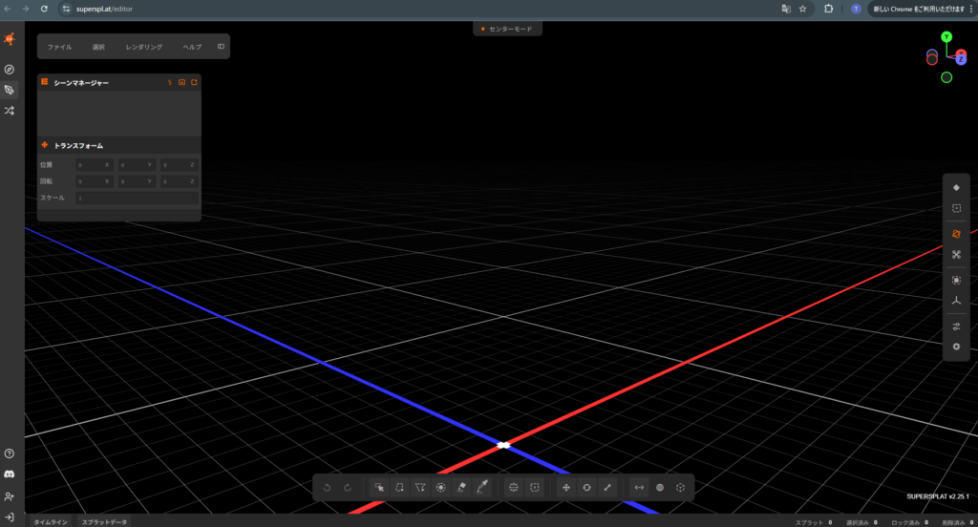Click the blue Z axis on gizmo

tap(961, 59)
